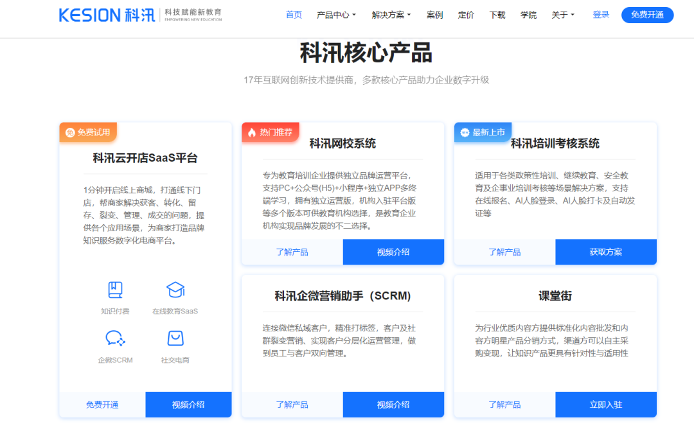
Task: Open the 定价 nav item
Action: [x=466, y=15]
